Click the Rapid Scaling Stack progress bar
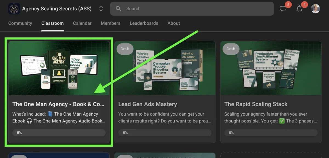 (x=271, y=133)
